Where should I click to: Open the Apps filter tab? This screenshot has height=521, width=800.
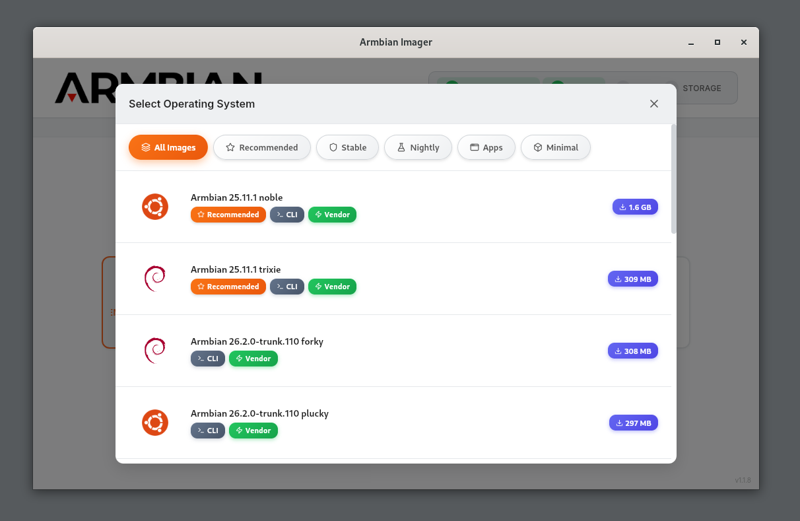coord(486,147)
